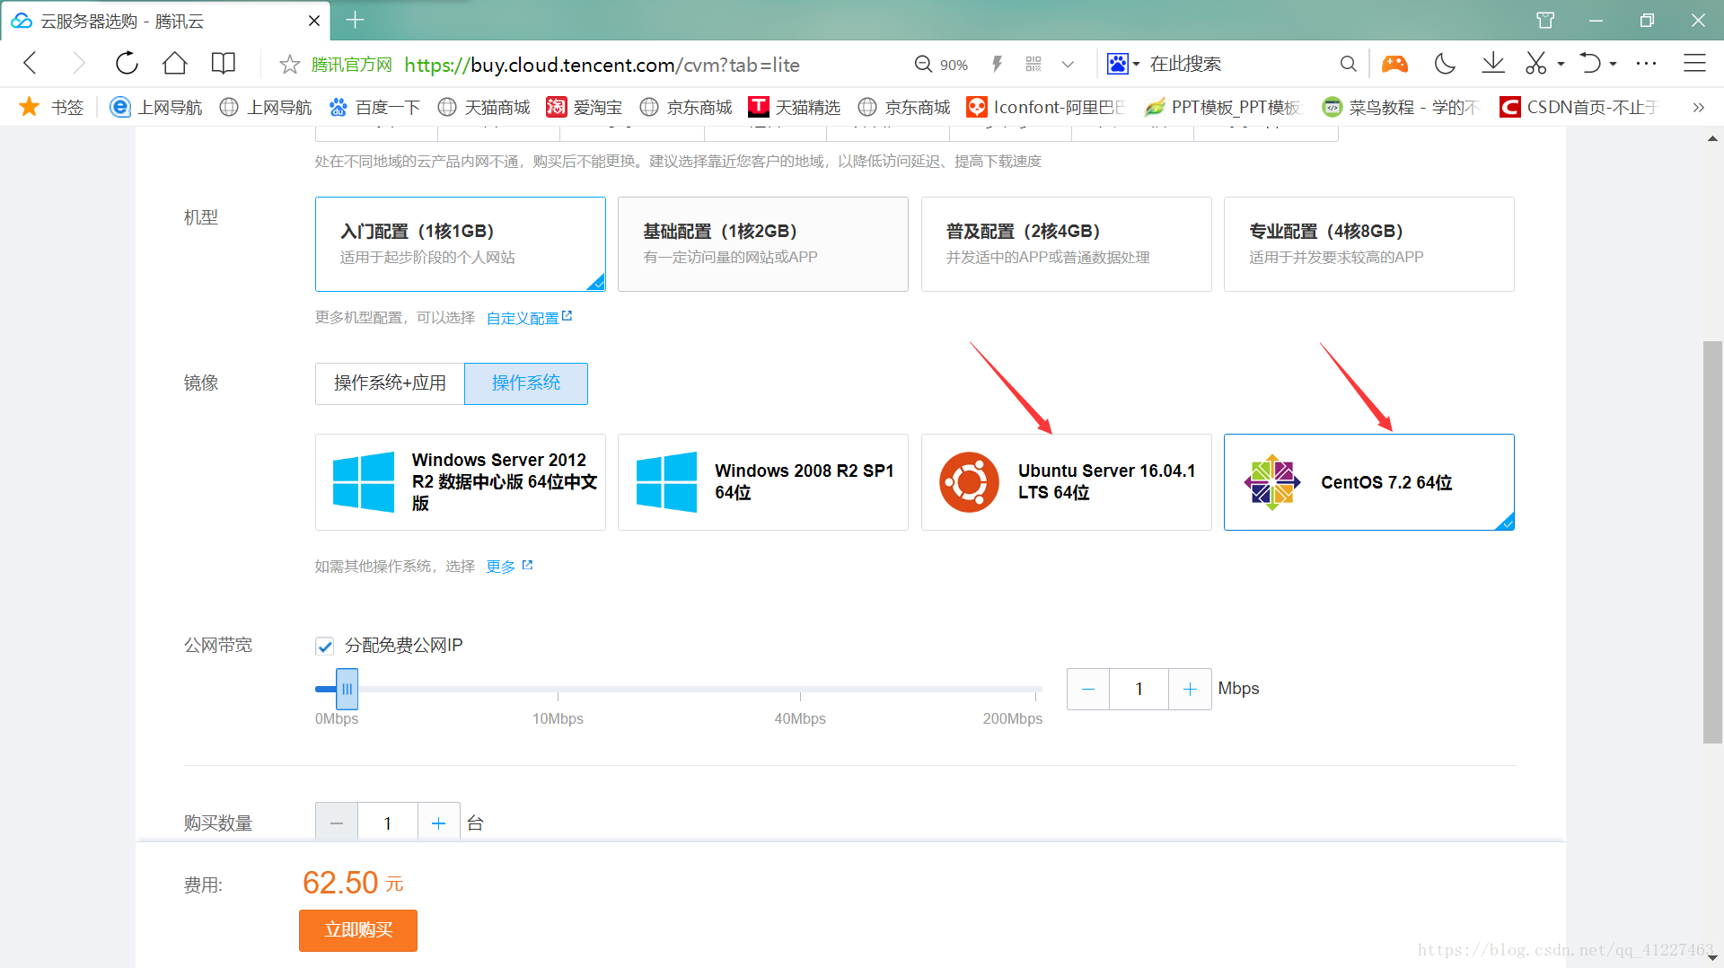This screenshot has height=968, width=1724.
Task: Open the downloads icon
Action: coord(1492,63)
